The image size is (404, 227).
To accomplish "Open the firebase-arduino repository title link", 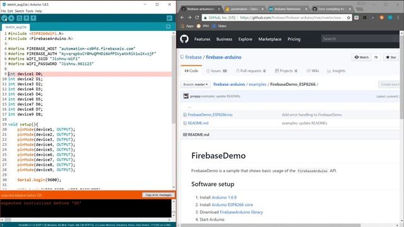I will tap(223, 57).
